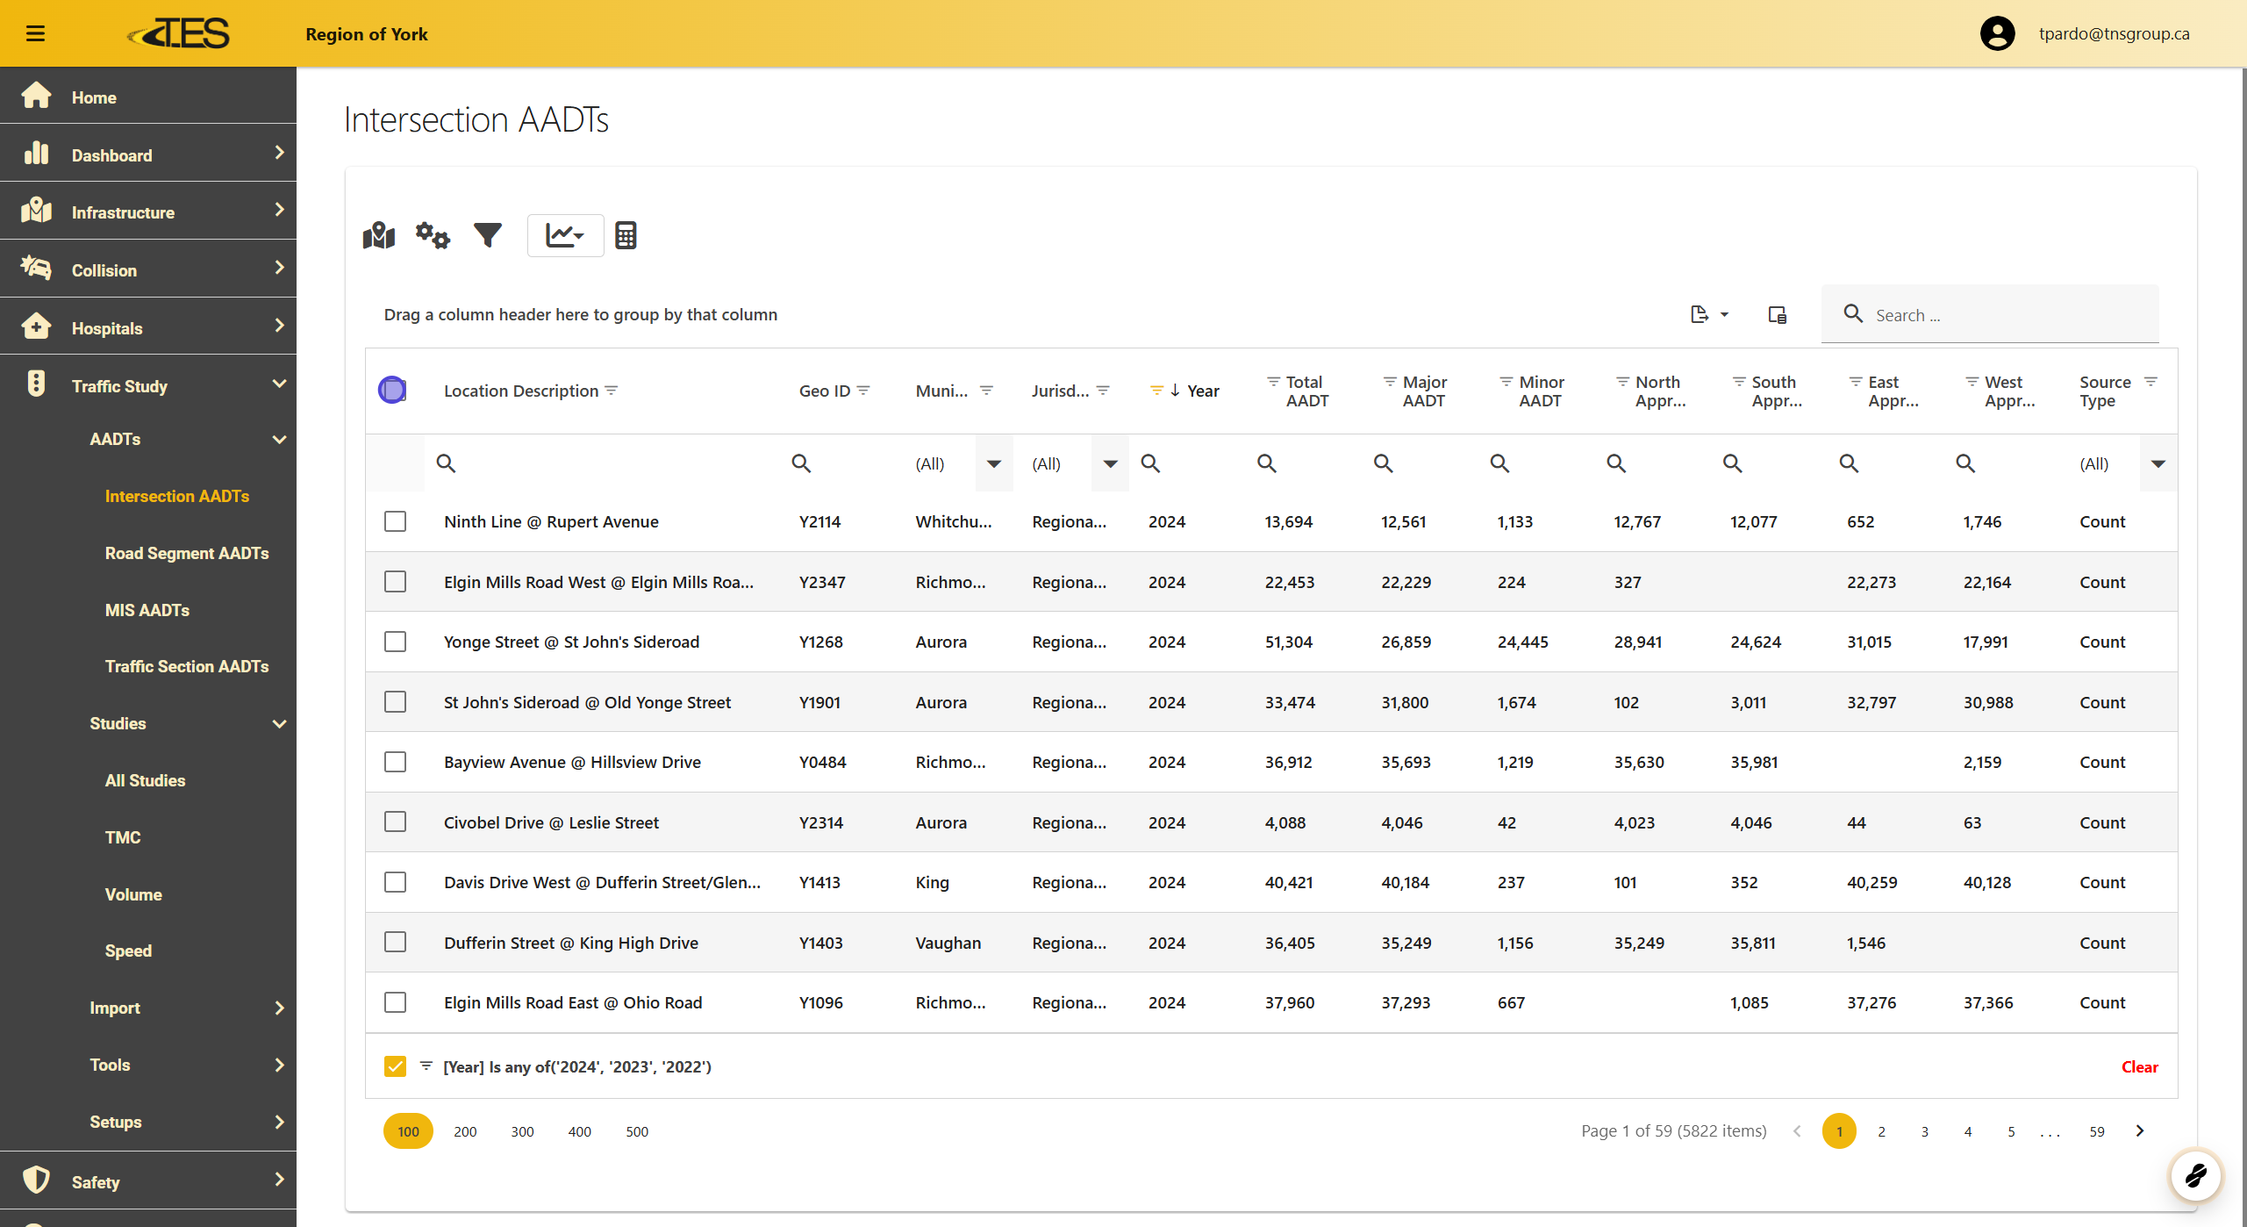
Task: Click the red Clear filter link
Action: coord(2139,1066)
